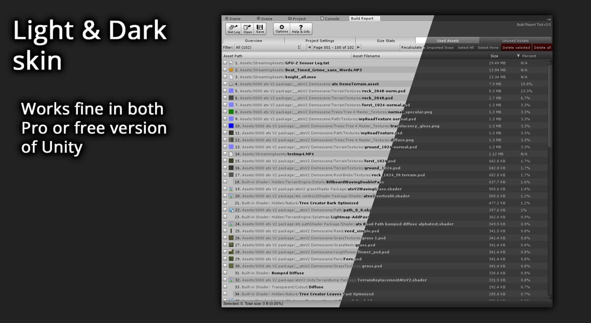591x323 pixels.
Task: Go to next page arrow
Action: click(x=358, y=47)
